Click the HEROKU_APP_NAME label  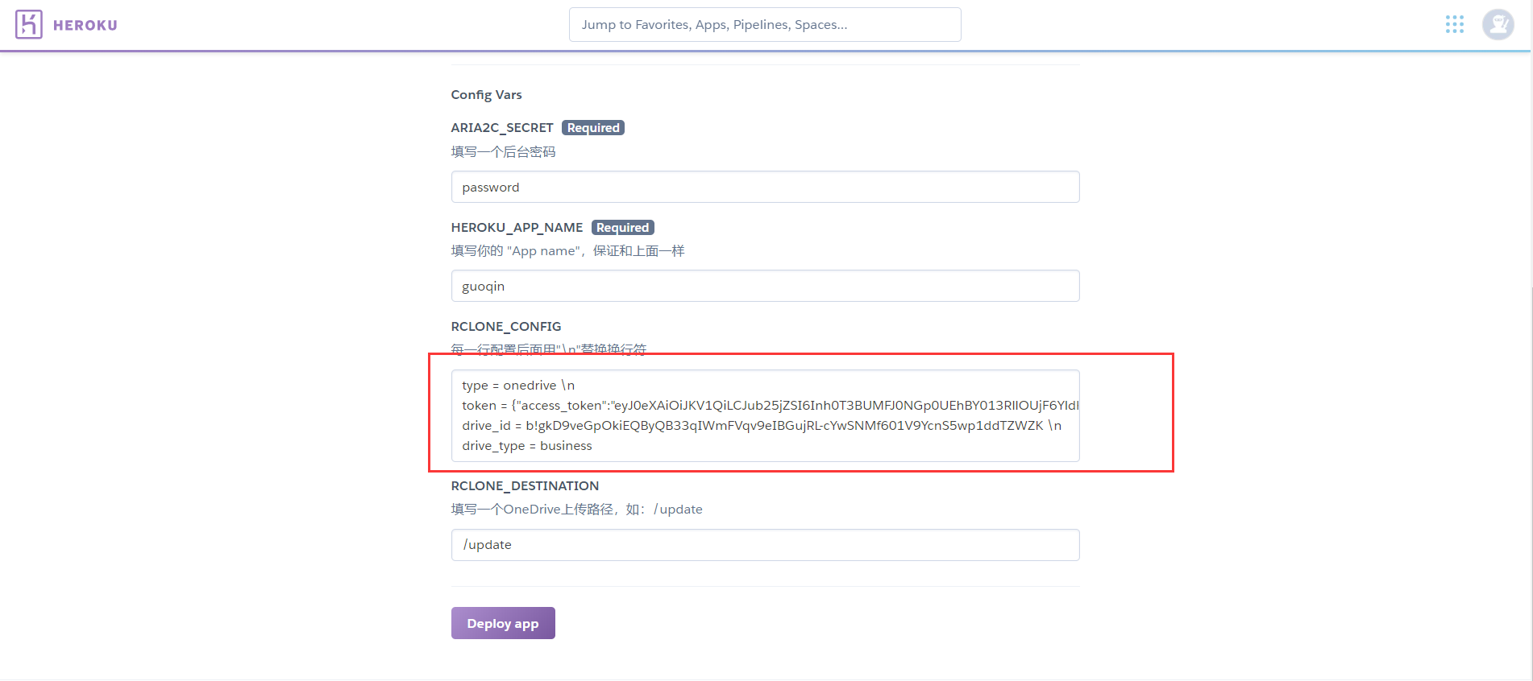pyautogui.click(x=517, y=228)
